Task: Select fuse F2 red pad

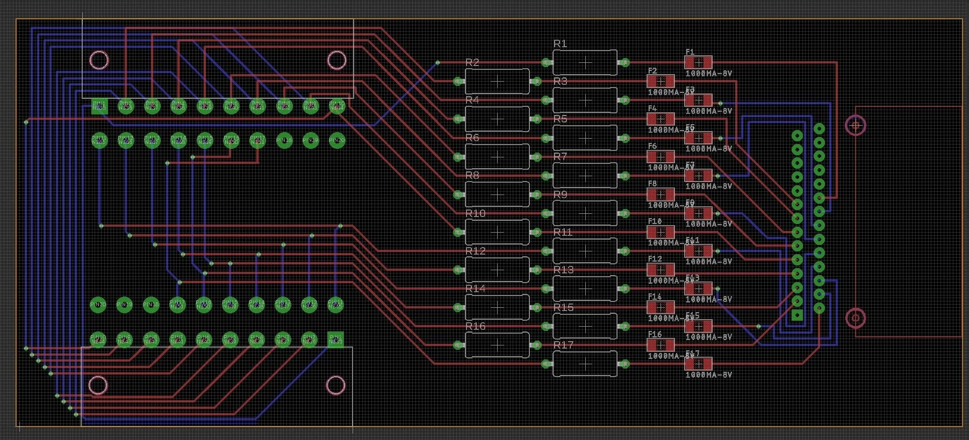Action: coord(661,82)
